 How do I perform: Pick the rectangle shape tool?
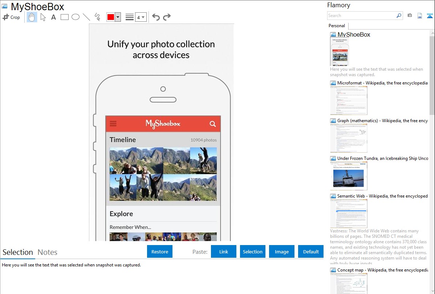tap(65, 17)
